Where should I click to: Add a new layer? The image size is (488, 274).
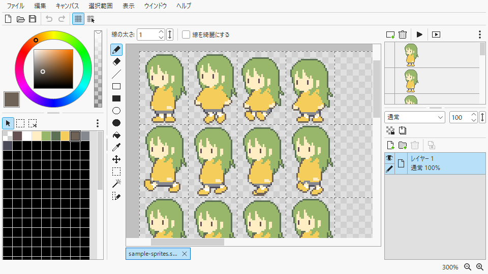click(390, 145)
